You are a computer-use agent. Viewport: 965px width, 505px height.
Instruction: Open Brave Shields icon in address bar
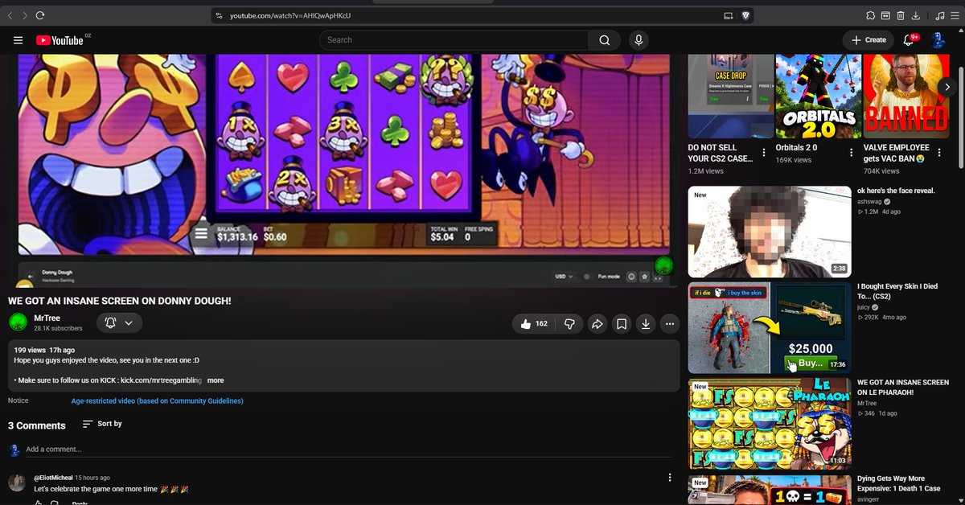click(746, 15)
